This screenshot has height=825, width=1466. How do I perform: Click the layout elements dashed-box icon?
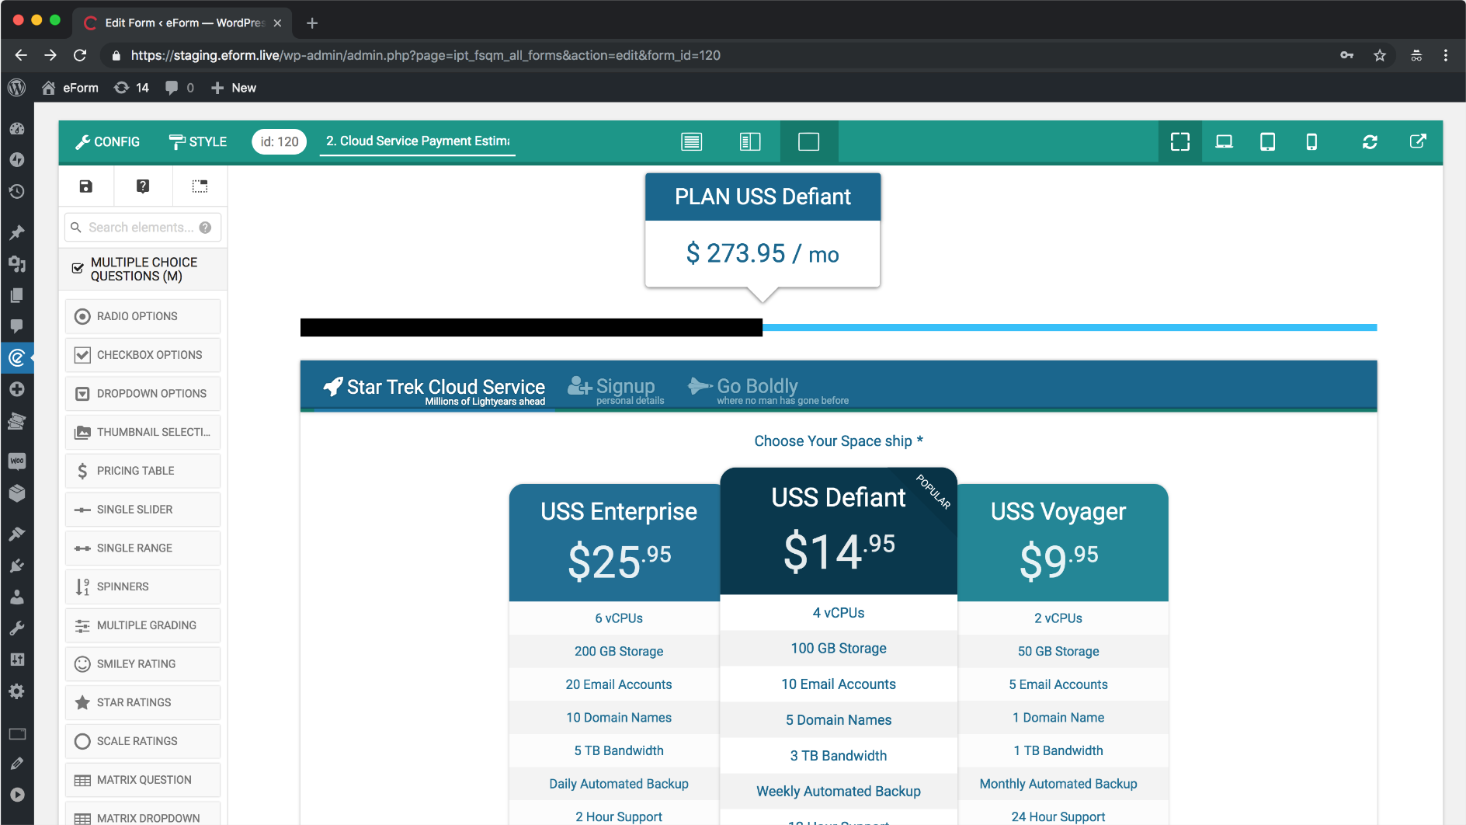[200, 186]
